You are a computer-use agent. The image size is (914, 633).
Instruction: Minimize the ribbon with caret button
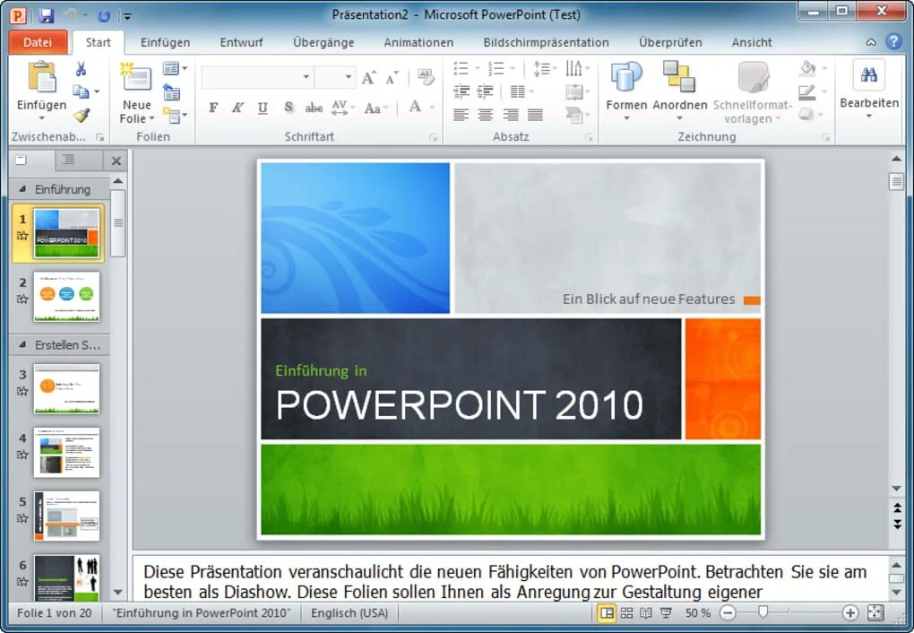click(871, 42)
